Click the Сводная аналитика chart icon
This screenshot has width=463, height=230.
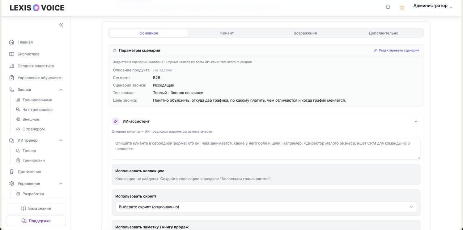[12, 66]
